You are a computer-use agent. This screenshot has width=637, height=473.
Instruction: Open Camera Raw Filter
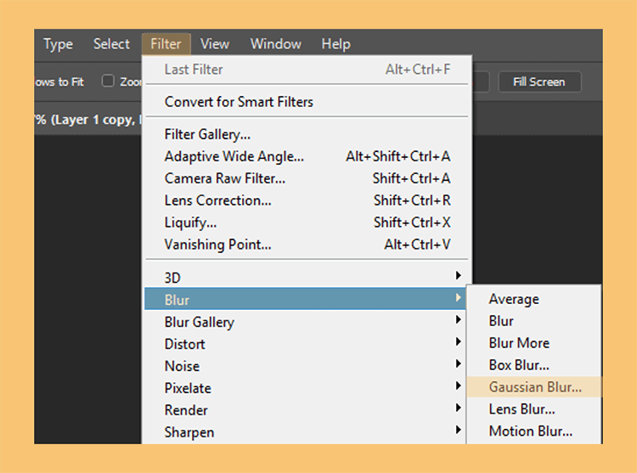pos(307,178)
